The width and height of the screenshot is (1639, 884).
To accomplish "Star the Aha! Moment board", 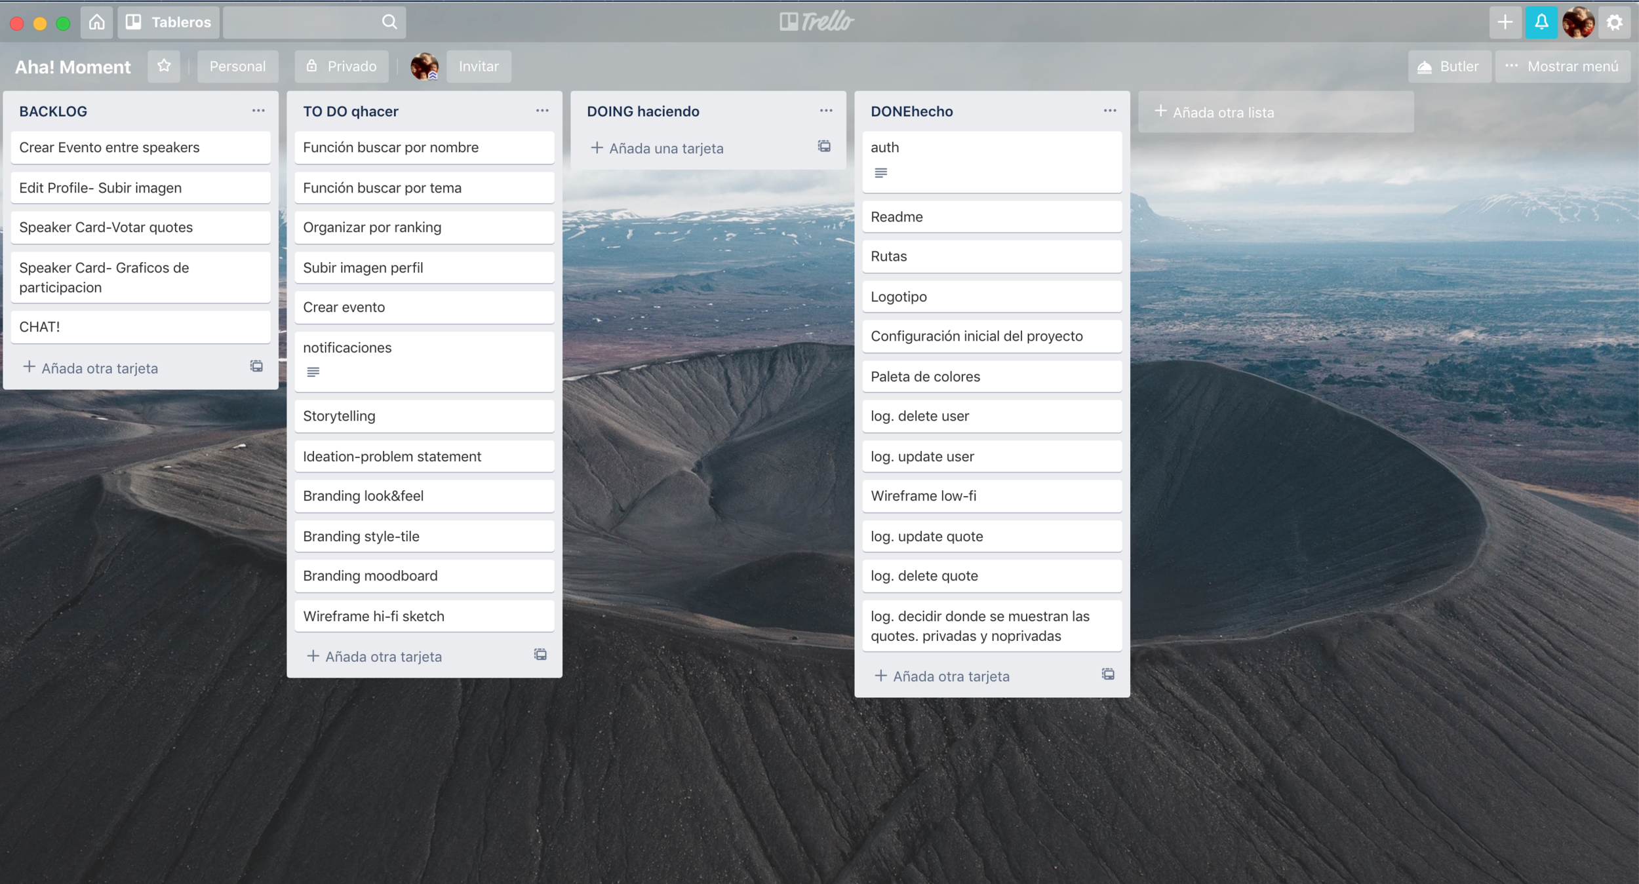I will 164,66.
